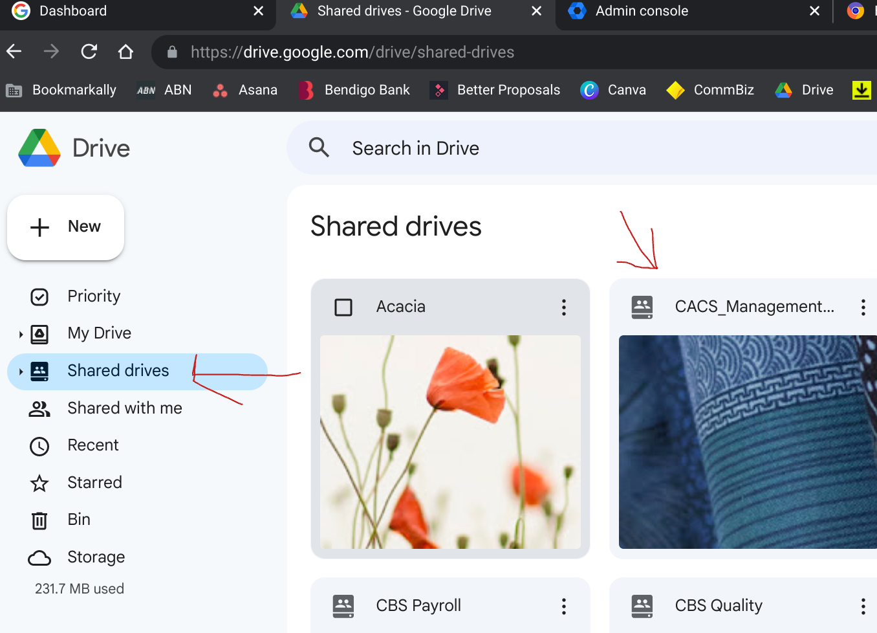This screenshot has width=877, height=633.
Task: Click the search magnifier icon
Action: click(x=319, y=148)
